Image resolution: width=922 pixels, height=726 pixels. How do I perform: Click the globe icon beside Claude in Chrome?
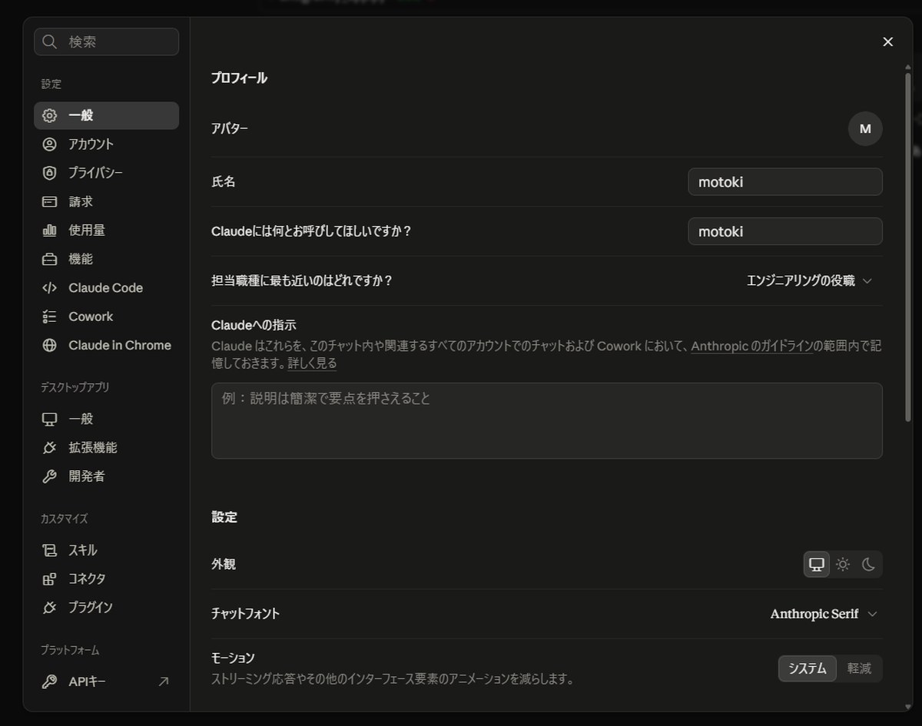(50, 346)
